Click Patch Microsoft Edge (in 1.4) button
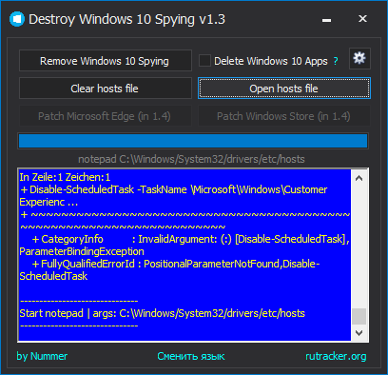The image size is (388, 375). 106,116
